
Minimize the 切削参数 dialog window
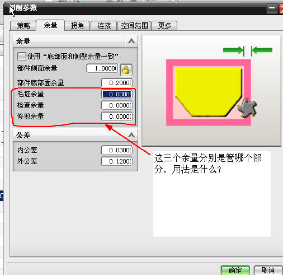(272, 8)
